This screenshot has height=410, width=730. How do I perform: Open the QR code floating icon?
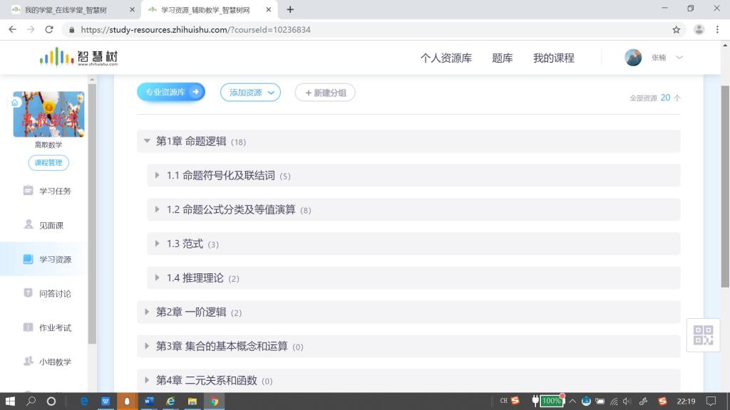pyautogui.click(x=703, y=335)
